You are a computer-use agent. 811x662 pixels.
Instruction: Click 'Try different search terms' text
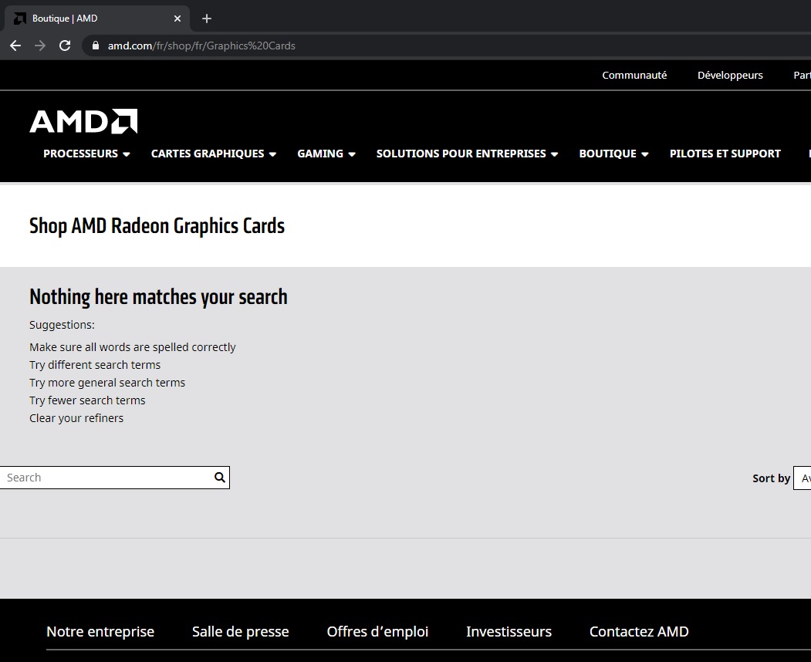[95, 365]
